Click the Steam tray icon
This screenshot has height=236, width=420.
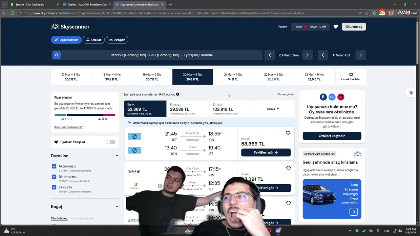point(364,231)
